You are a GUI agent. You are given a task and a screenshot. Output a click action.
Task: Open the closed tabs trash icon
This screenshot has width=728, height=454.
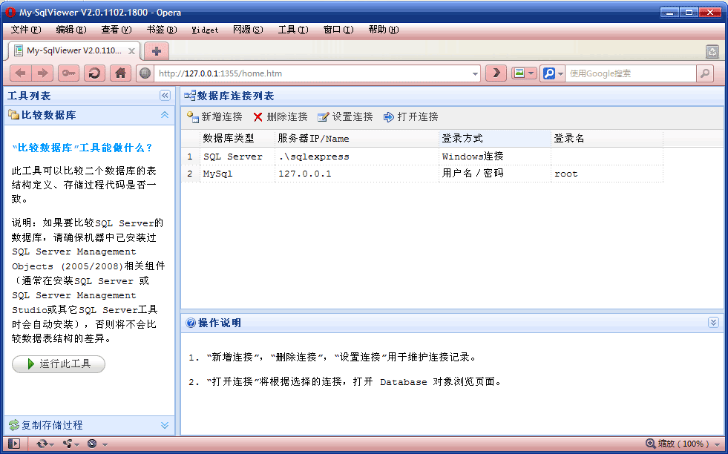pyautogui.click(x=712, y=51)
